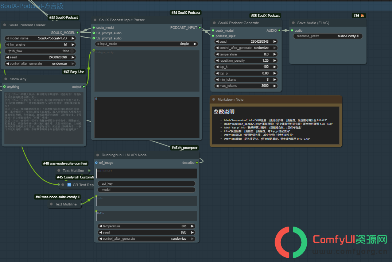Increase min_tokens with its right arrow
This screenshot has width=392, height=262.
click(x=275, y=80)
